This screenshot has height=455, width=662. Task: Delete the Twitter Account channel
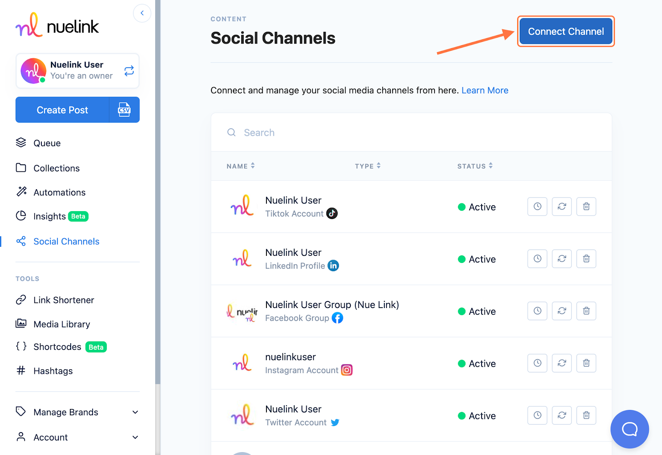coord(586,415)
